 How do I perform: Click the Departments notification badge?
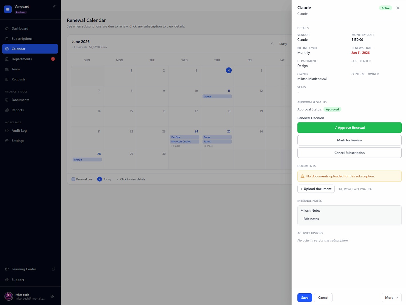(x=53, y=59)
